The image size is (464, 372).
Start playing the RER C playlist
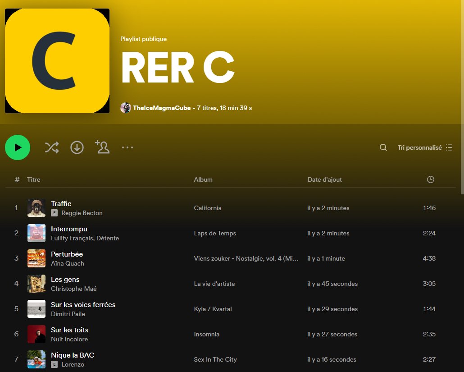coord(18,147)
